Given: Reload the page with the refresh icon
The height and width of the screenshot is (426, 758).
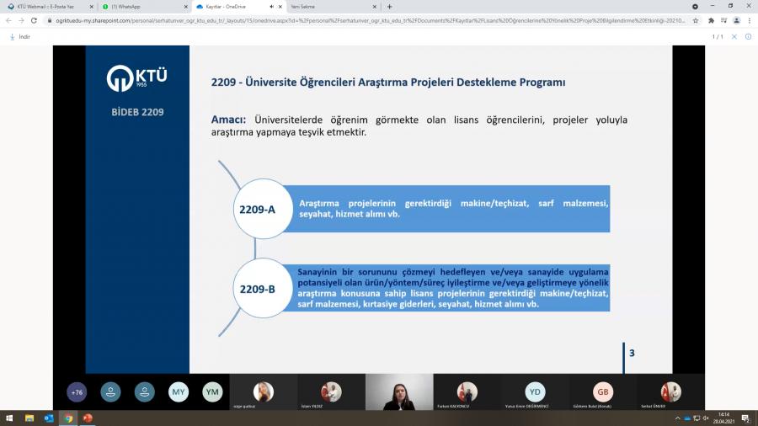Looking at the screenshot, I should (35, 20).
